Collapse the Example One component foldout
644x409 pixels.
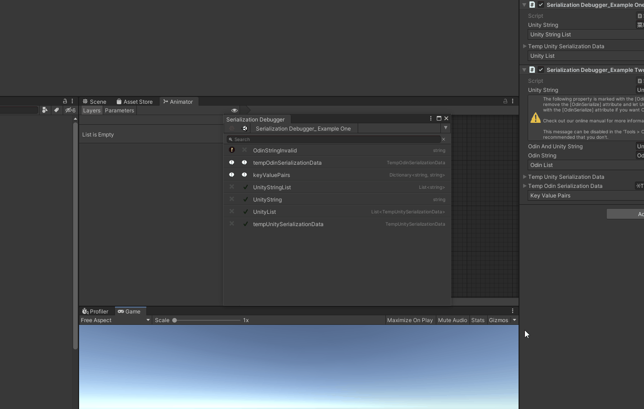coord(524,5)
